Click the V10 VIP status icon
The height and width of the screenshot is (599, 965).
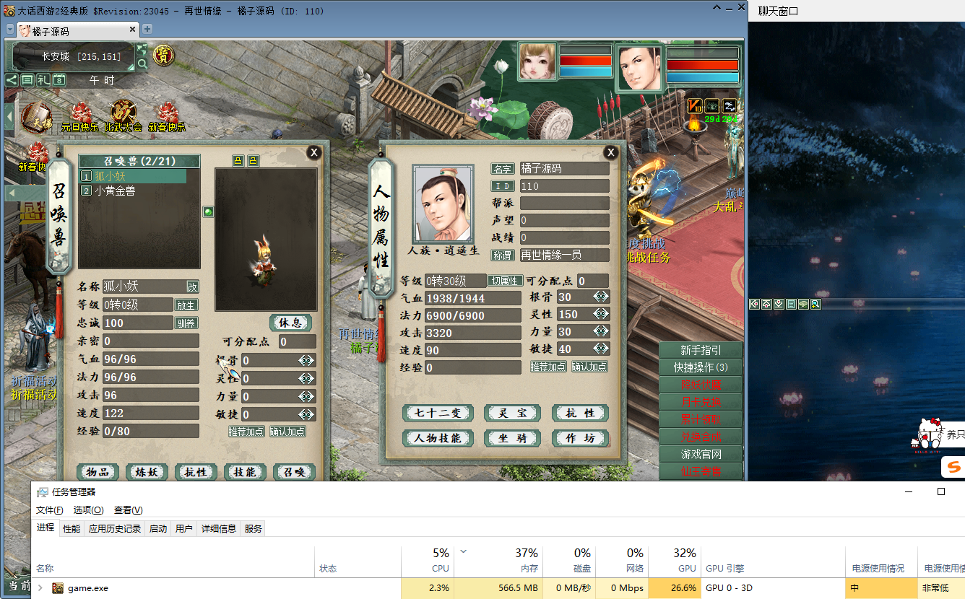(695, 105)
